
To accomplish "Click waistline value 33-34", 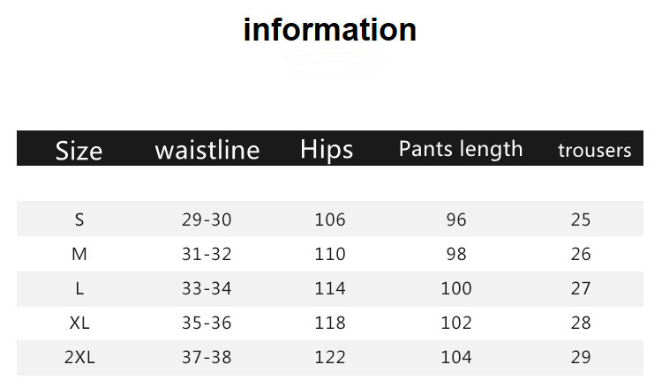I will pos(206,288).
